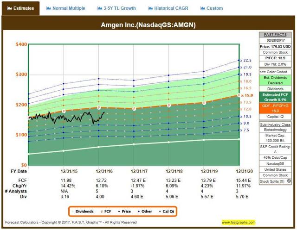Click Sub-industry Class heading
This screenshot has width=297, height=230.
(275, 124)
